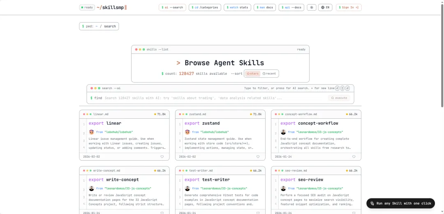Open the export concept-workflow skill title
Viewport: 444px width, 214px height.
pos(309,123)
